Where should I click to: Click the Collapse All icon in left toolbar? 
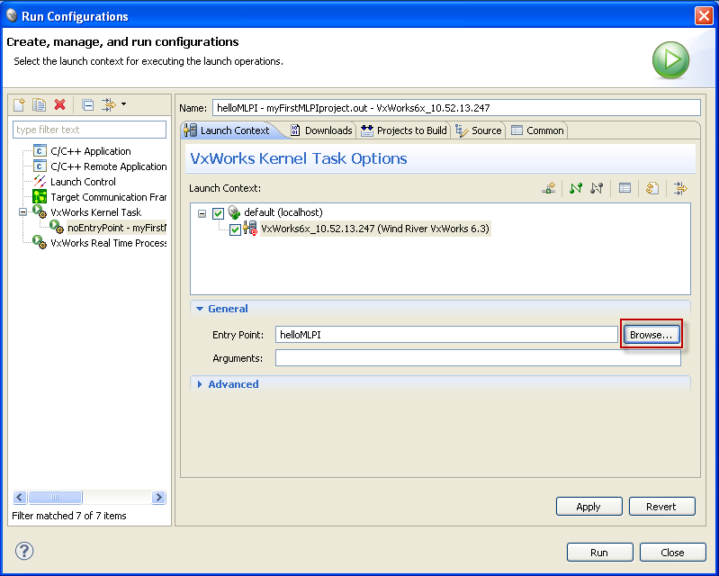(x=87, y=105)
